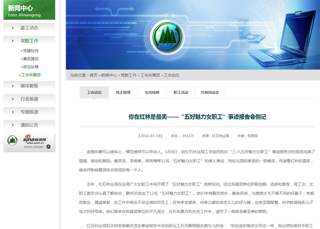Select the 共青团动态 tab
This screenshot has width=320, height=229.
pos(210,92)
